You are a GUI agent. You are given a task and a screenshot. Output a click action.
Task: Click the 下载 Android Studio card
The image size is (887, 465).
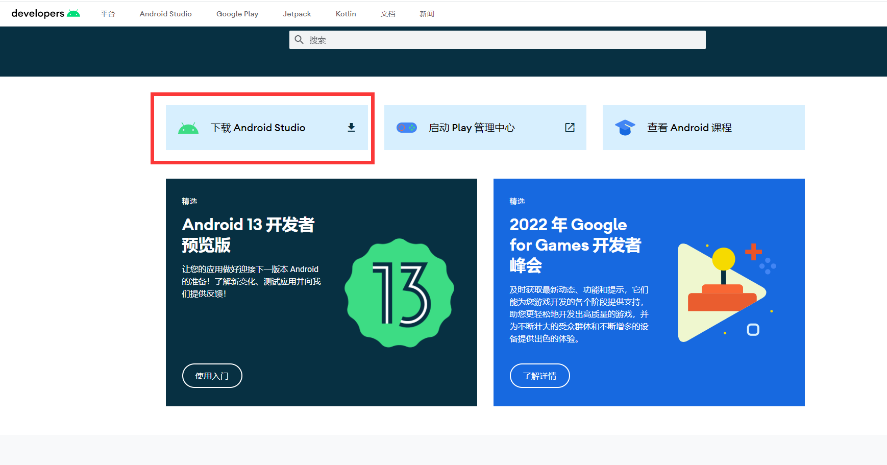tap(267, 128)
